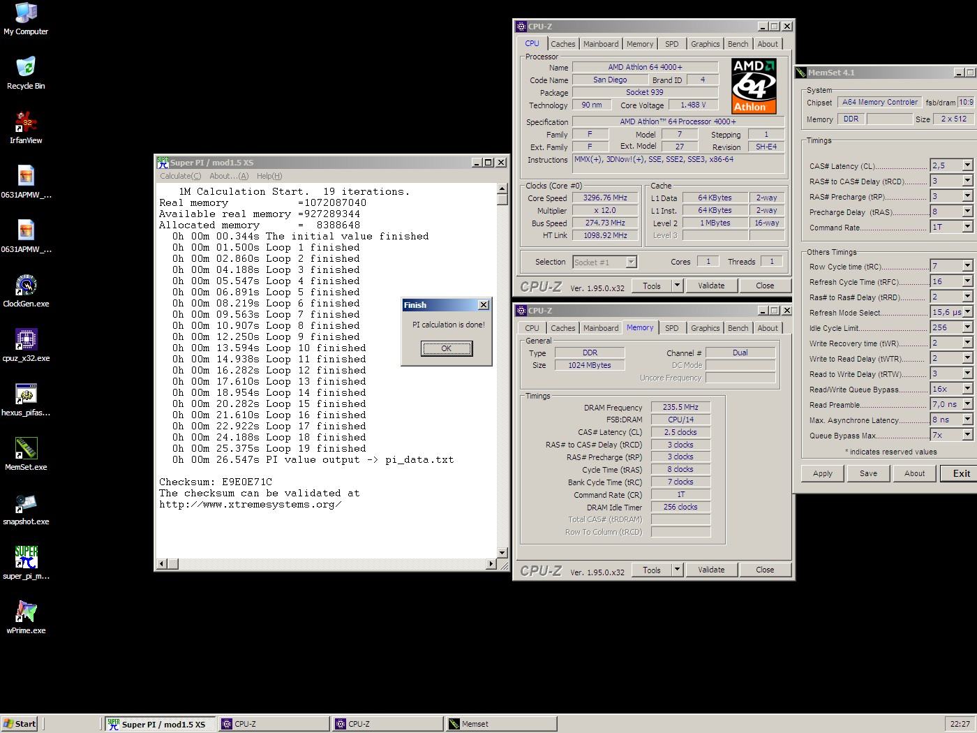Viewport: 977px width, 733px height.
Task: Expand Refresh Cycle Time tRFC dropdown
Action: click(x=967, y=281)
